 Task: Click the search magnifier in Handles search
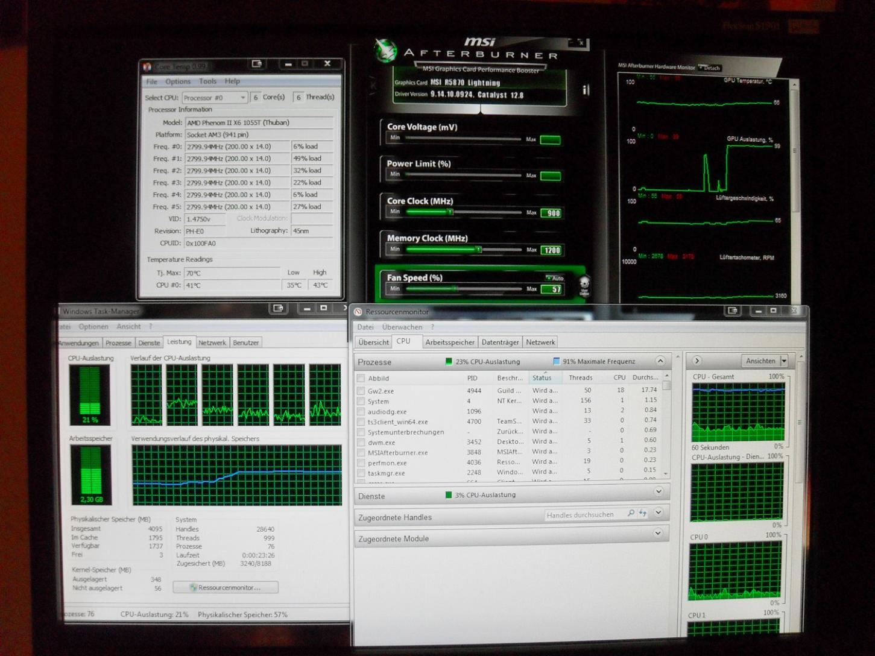[631, 514]
